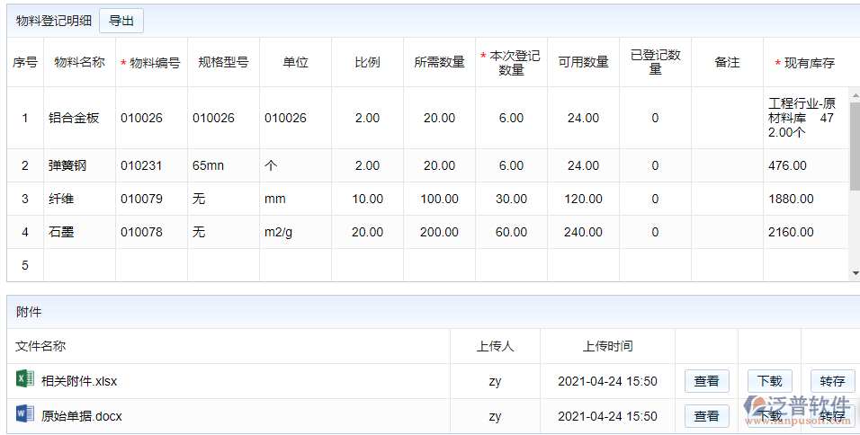Click the Excel icon beside 相关附件.xlsx
Viewport: 860px width, 435px height.
pos(25,380)
